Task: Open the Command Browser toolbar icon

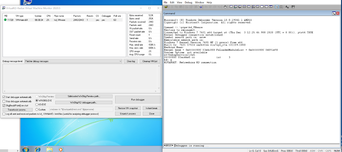Action: pyautogui.click(x=271, y=7)
